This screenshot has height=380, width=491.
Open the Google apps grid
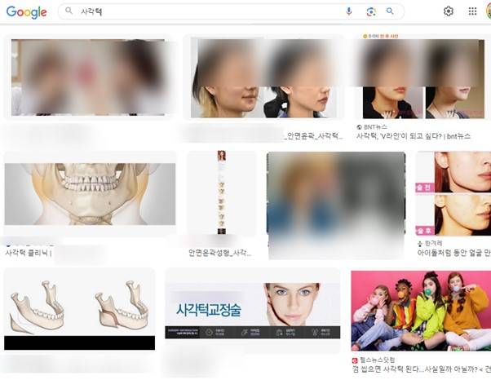click(x=472, y=11)
